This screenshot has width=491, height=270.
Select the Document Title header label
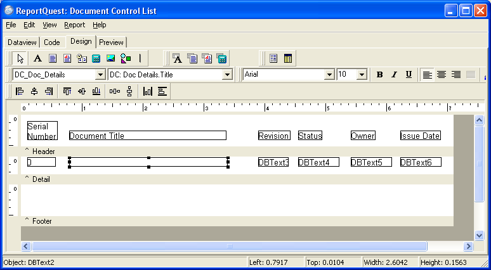(x=147, y=136)
